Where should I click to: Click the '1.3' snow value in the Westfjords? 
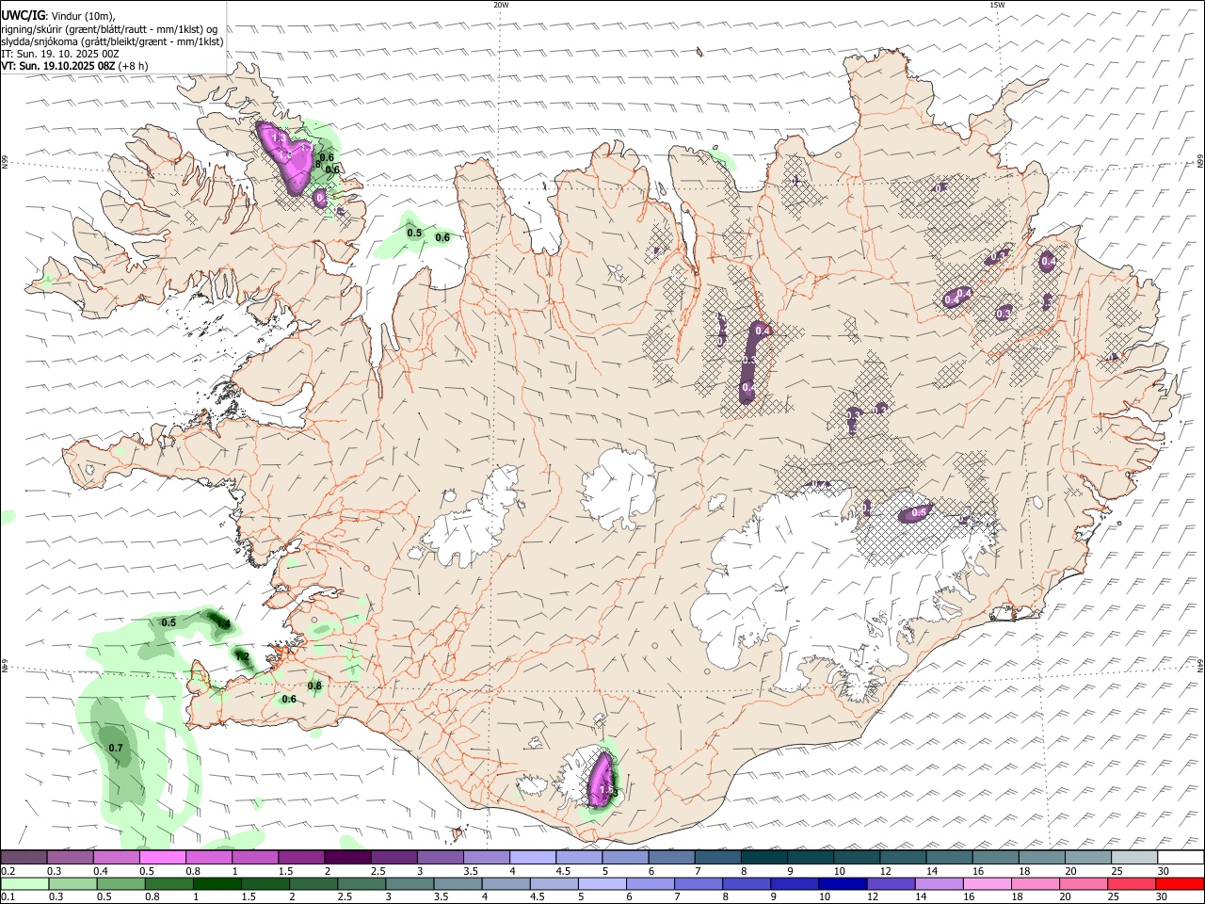tap(278, 138)
